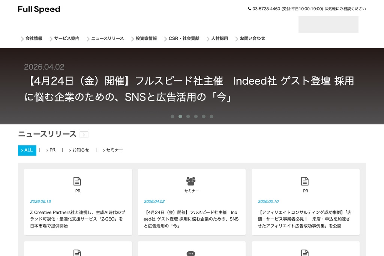The image size is (384, 256).
Task: Click the セミナー label on the middle card
Action: click(x=192, y=191)
